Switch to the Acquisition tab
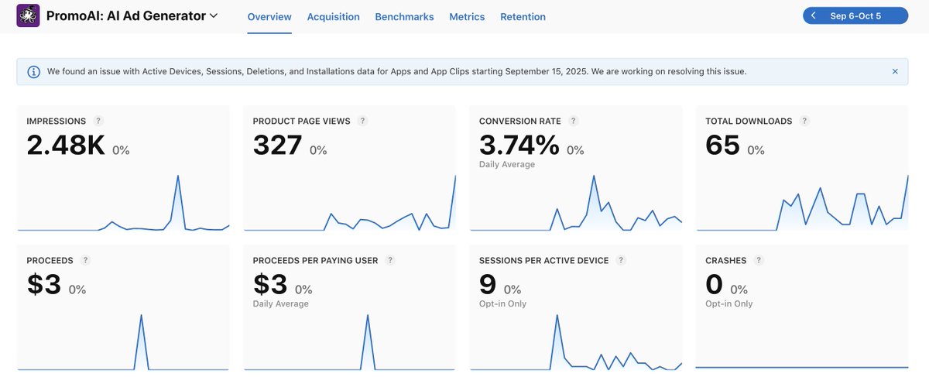929x377 pixels. pos(333,16)
